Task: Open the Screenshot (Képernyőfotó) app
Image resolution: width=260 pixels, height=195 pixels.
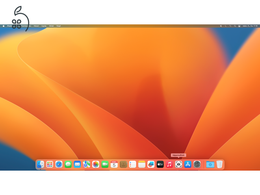Action: tap(179, 164)
